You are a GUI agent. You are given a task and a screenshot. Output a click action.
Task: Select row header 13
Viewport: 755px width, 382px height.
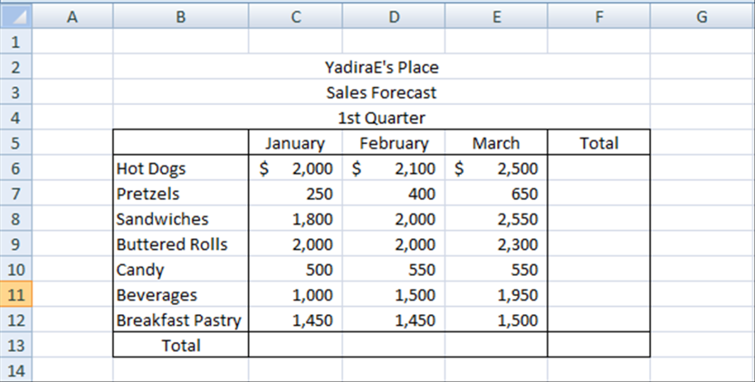(x=16, y=345)
